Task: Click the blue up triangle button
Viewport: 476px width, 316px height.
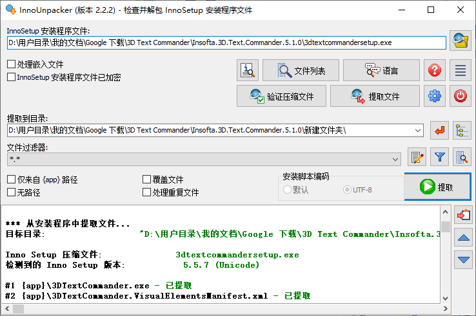Action: pyautogui.click(x=463, y=237)
